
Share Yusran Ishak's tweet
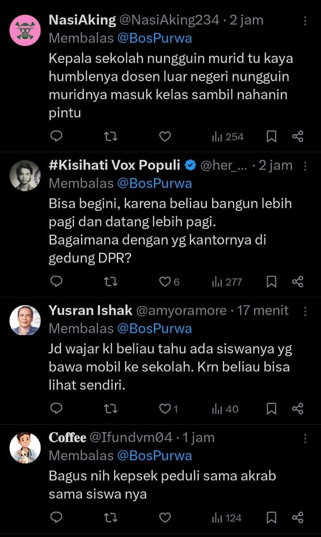297,408
